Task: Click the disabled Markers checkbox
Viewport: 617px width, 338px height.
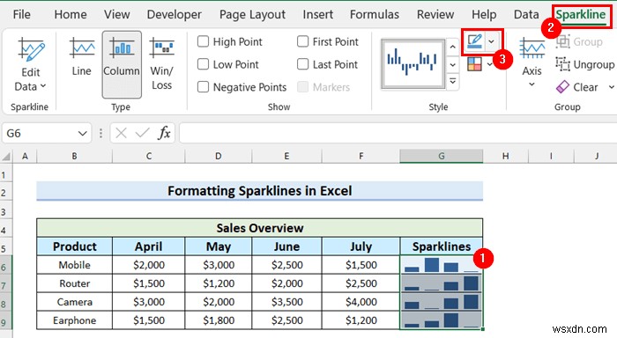Action: click(x=302, y=87)
